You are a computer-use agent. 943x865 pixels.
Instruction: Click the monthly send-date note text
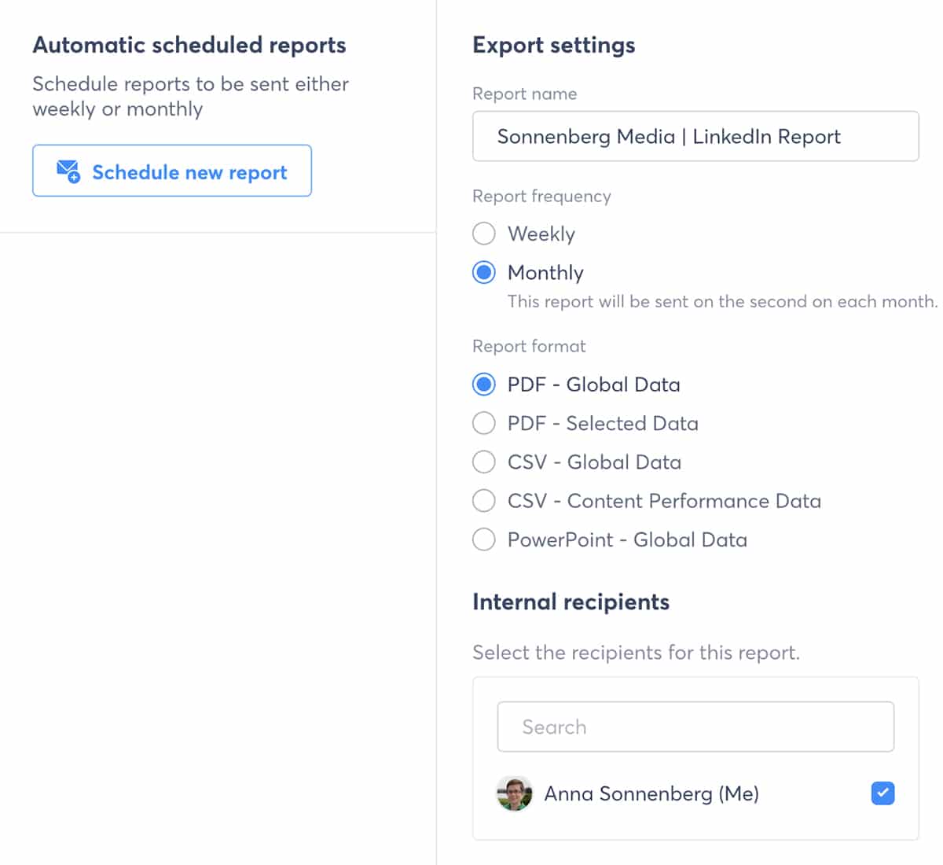pos(721,302)
